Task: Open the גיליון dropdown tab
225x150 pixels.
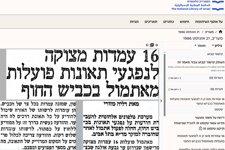Action: click(x=217, y=46)
